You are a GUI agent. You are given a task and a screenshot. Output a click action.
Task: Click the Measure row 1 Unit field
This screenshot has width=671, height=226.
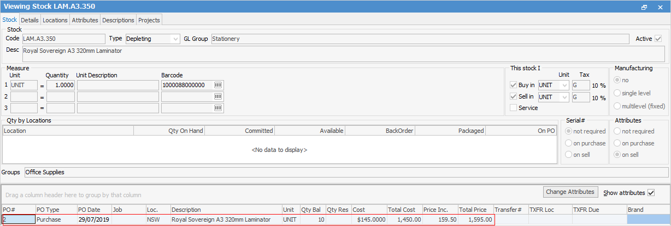pyautogui.click(x=24, y=85)
